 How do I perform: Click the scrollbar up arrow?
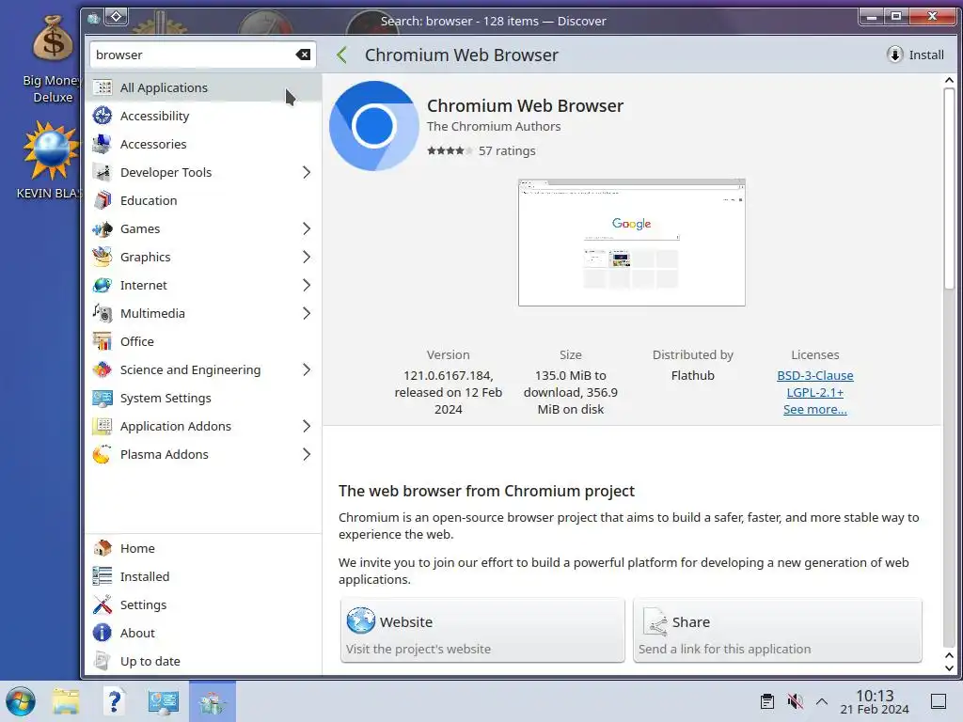[949, 81]
